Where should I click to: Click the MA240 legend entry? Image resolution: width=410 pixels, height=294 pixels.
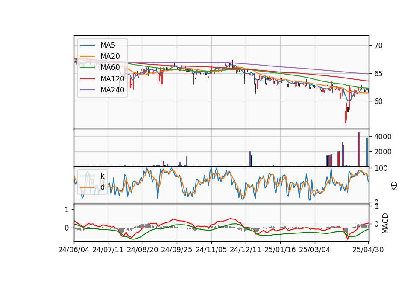pyautogui.click(x=102, y=90)
